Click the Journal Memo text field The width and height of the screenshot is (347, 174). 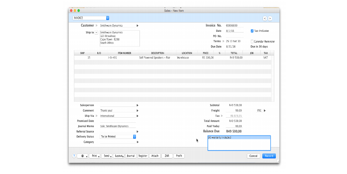coord(117,126)
